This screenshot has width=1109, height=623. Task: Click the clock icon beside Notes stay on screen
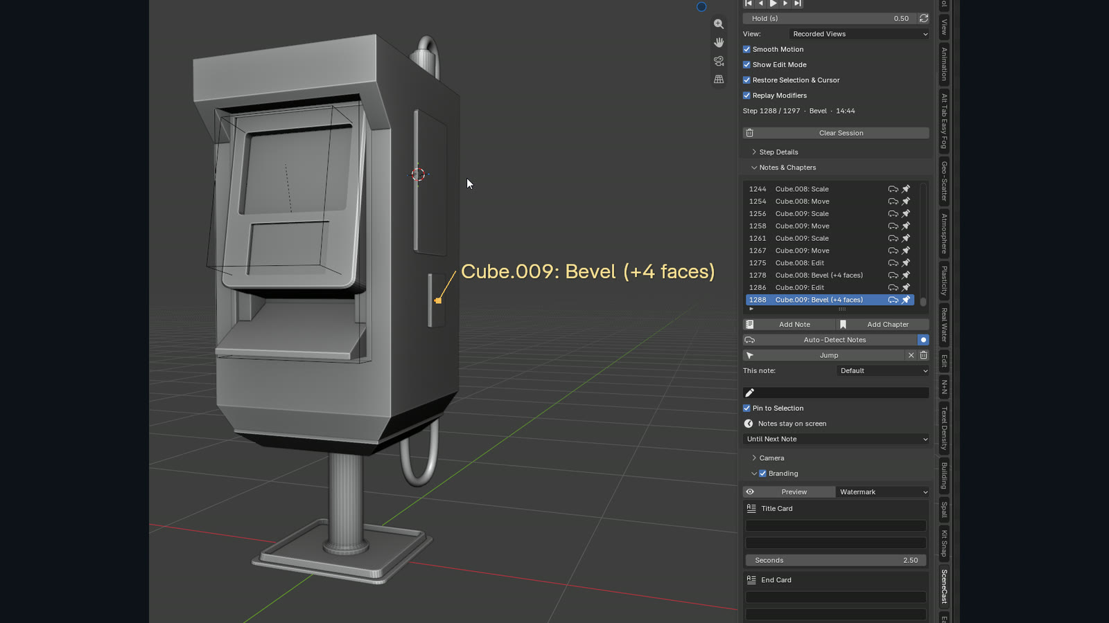click(x=749, y=424)
